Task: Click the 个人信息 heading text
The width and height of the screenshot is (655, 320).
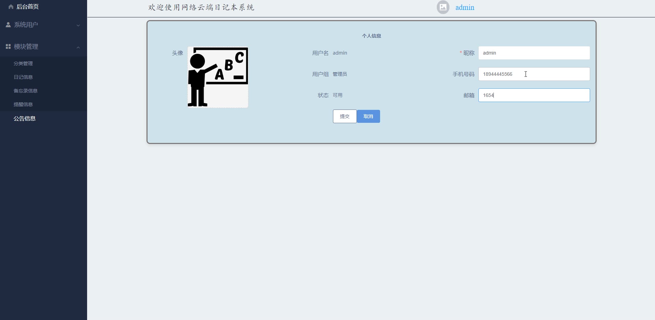Action: pyautogui.click(x=372, y=36)
